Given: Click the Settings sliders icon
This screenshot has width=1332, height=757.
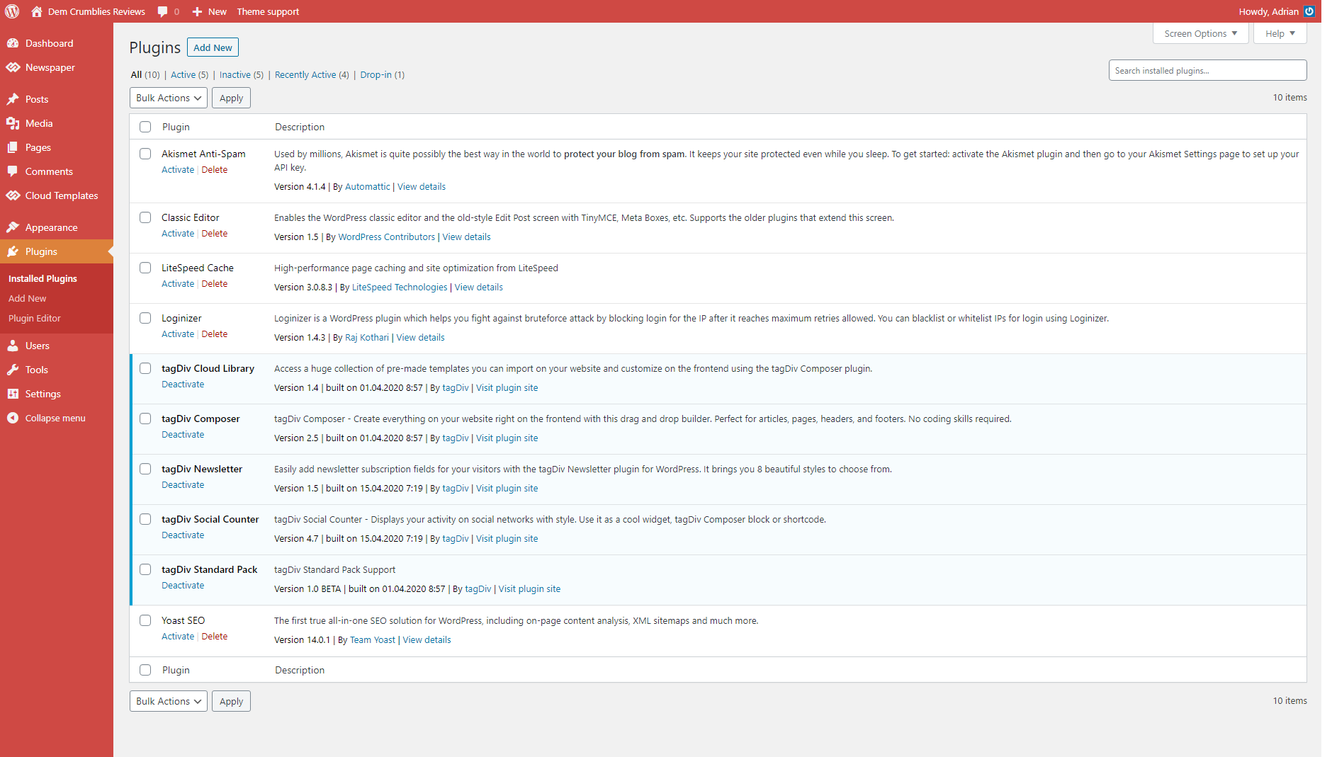Looking at the screenshot, I should 13,394.
